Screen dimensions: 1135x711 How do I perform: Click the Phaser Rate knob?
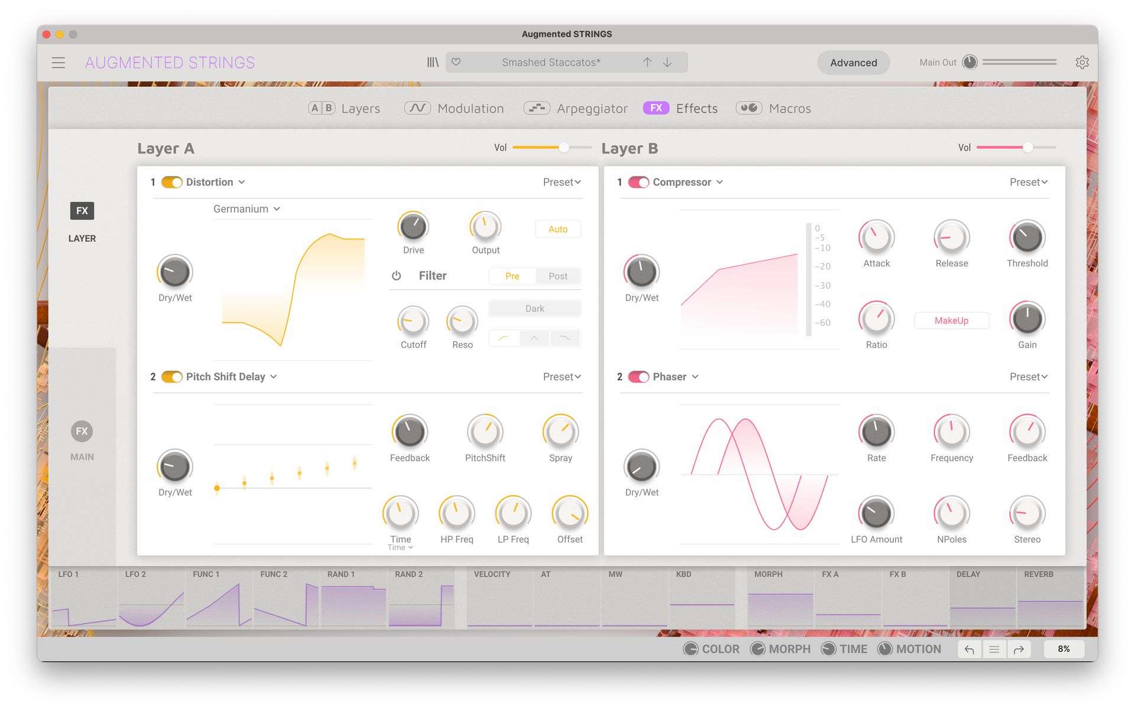pyautogui.click(x=876, y=432)
